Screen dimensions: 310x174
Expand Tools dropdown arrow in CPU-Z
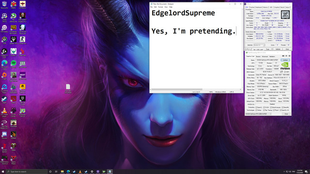coord(272,49)
